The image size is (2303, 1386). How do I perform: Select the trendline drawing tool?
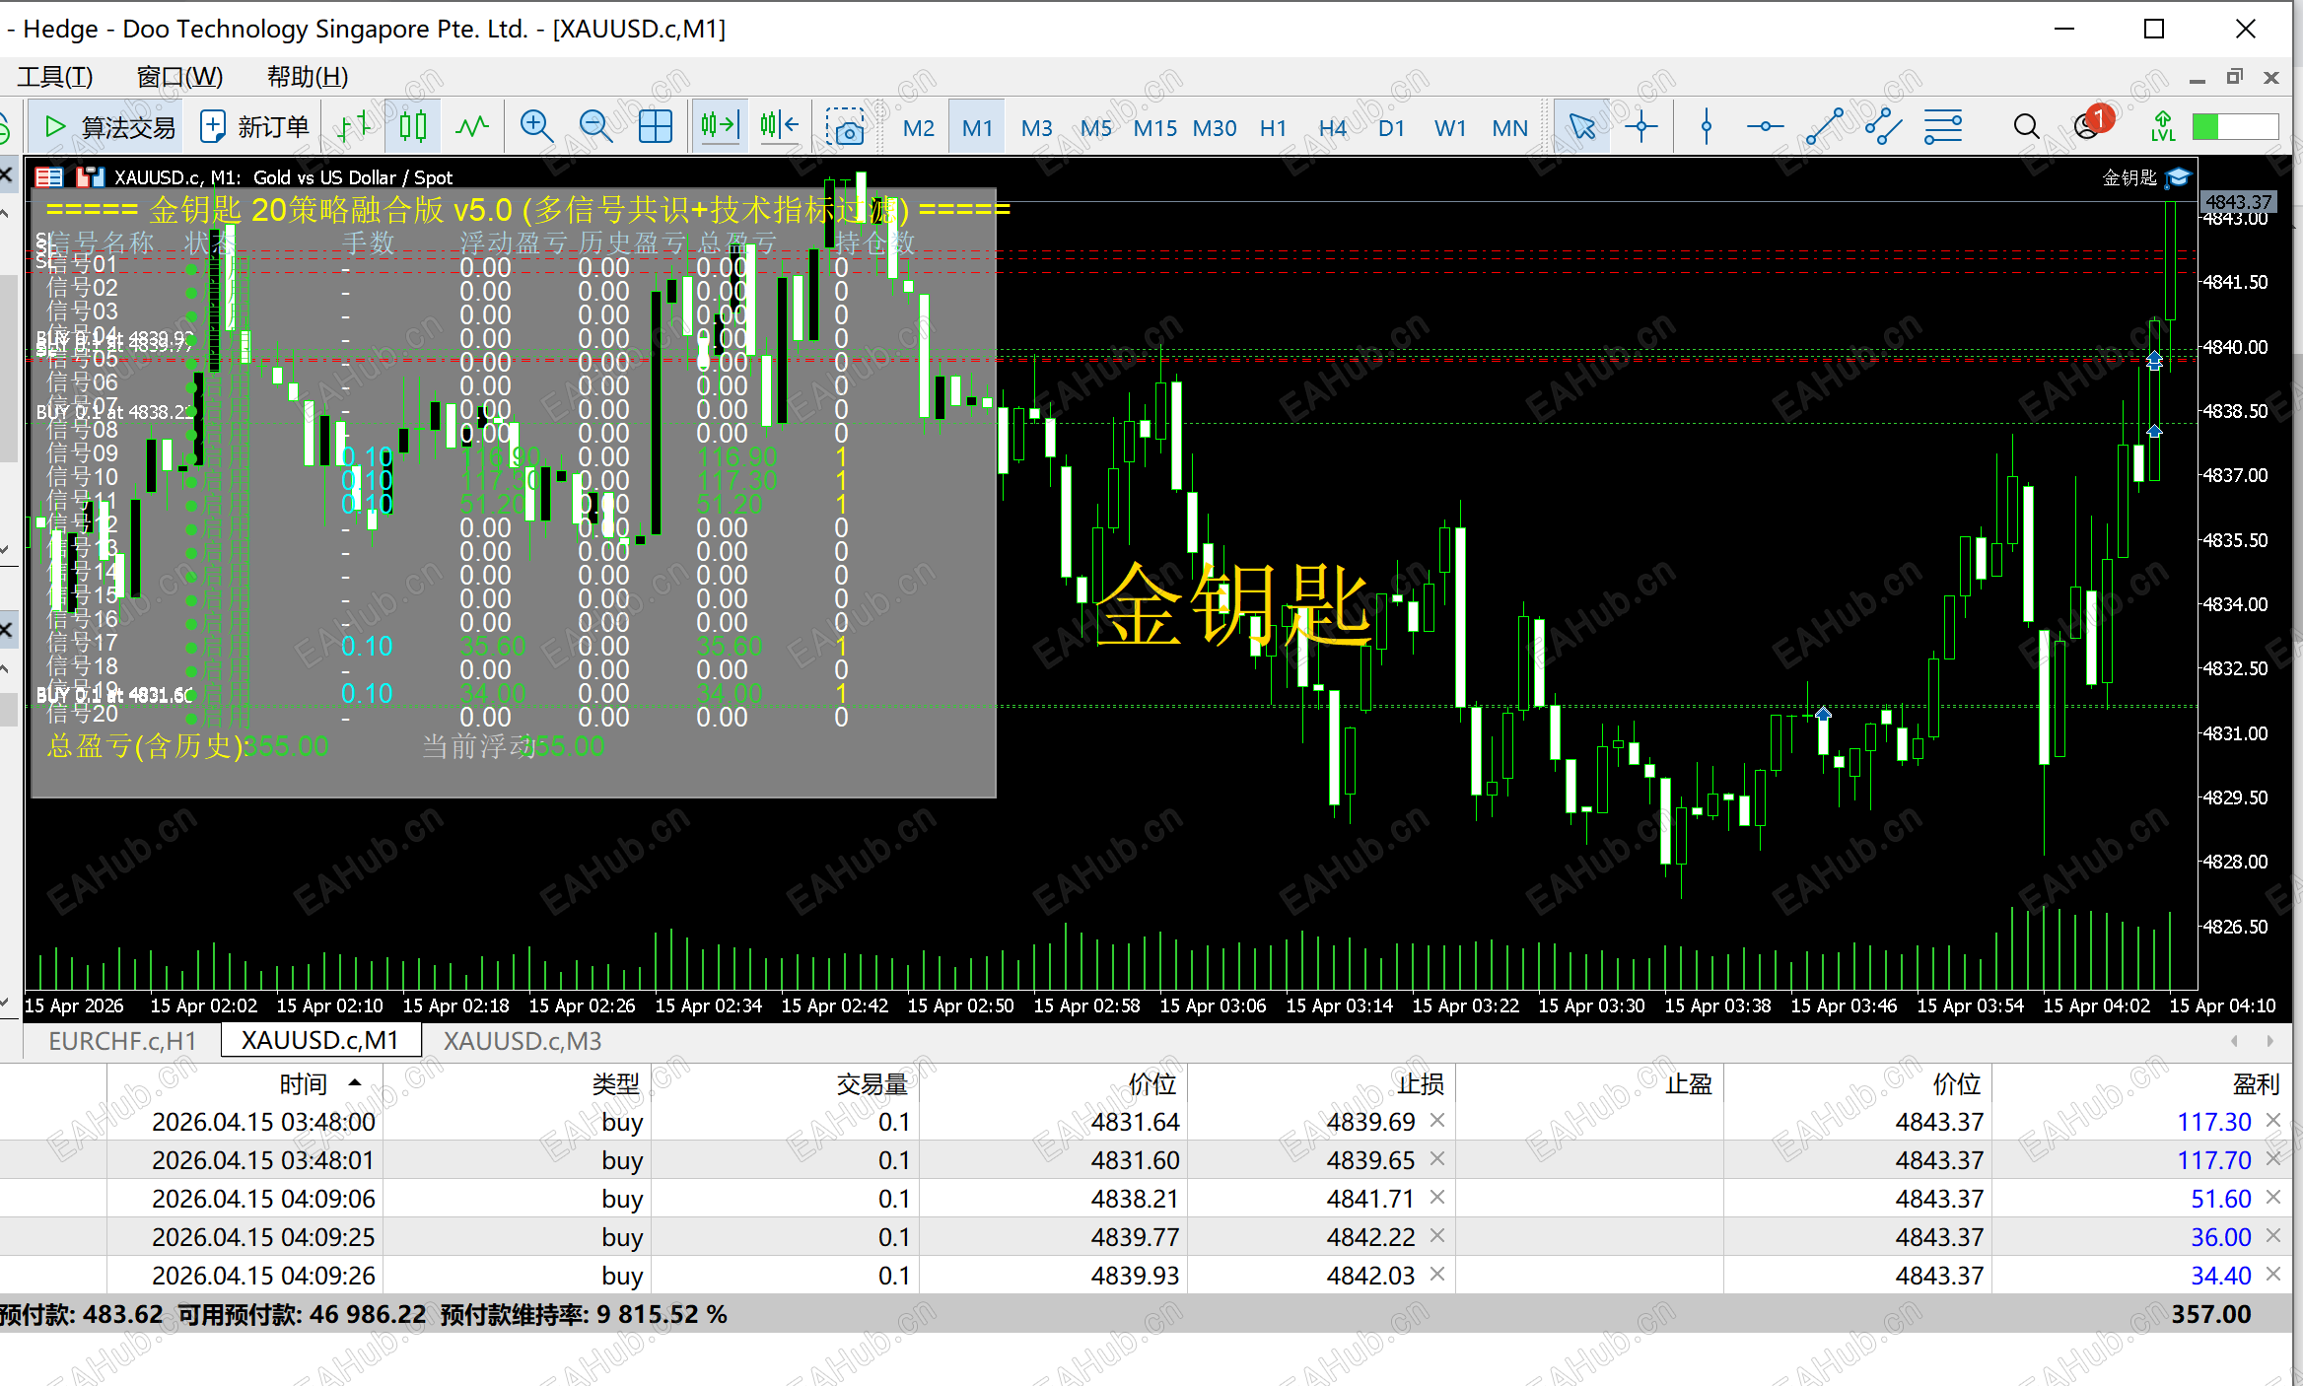tap(1824, 127)
